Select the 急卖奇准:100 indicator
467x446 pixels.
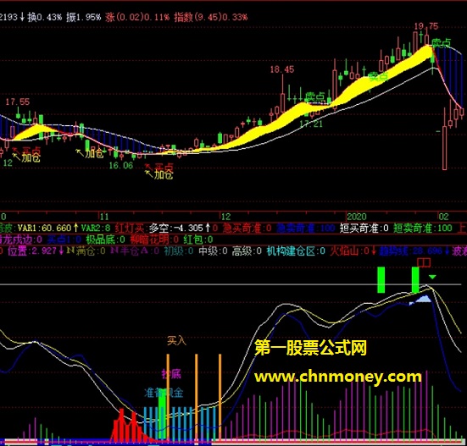(306, 228)
